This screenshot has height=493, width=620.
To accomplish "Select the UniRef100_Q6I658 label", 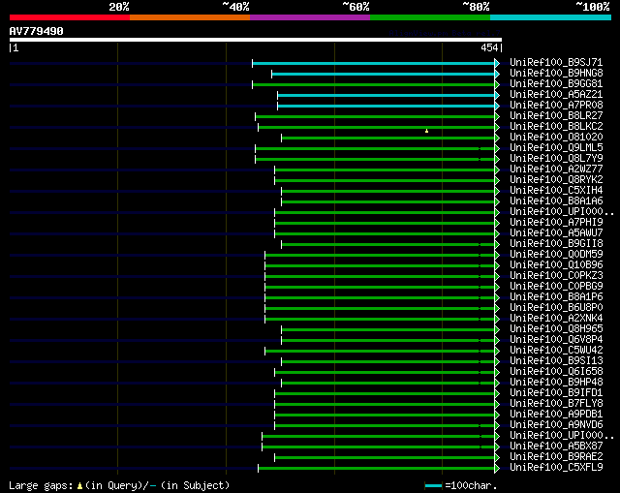I will tap(556, 372).
